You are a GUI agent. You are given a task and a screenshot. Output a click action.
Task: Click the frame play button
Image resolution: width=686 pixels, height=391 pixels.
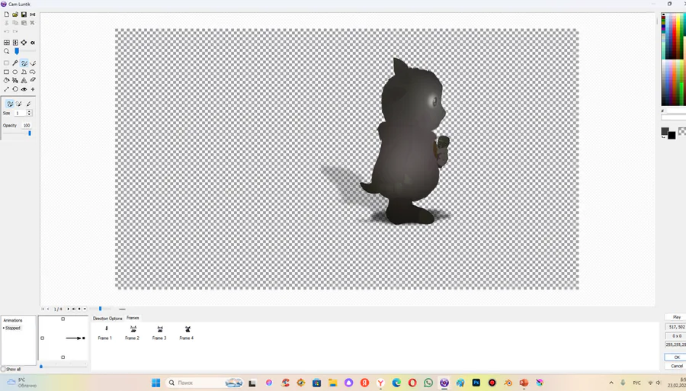69,309
